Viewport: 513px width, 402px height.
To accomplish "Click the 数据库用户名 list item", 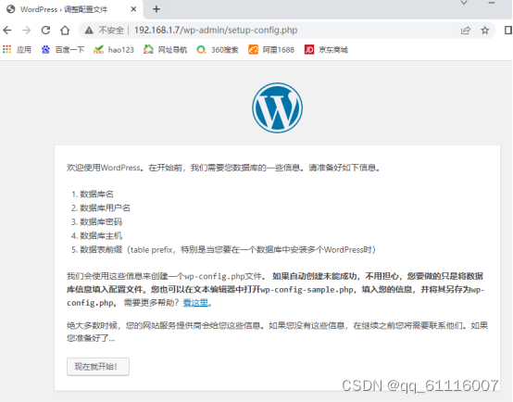I will tap(105, 208).
